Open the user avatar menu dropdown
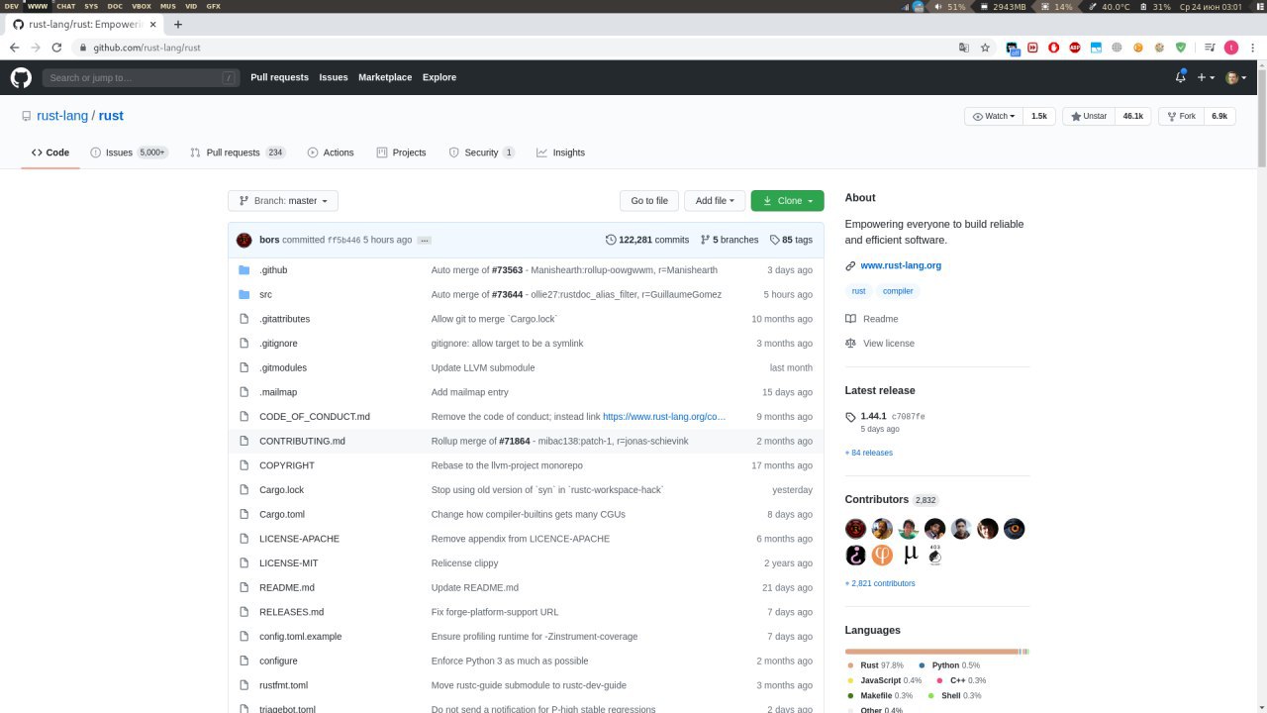The height and width of the screenshot is (713, 1267). [x=1235, y=77]
